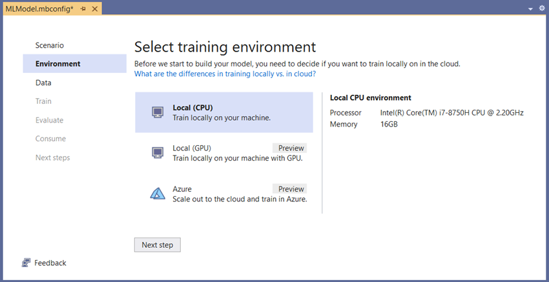Image resolution: width=549 pixels, height=282 pixels.
Task: Click the Local (CPU) monitor icon
Action: (158, 112)
